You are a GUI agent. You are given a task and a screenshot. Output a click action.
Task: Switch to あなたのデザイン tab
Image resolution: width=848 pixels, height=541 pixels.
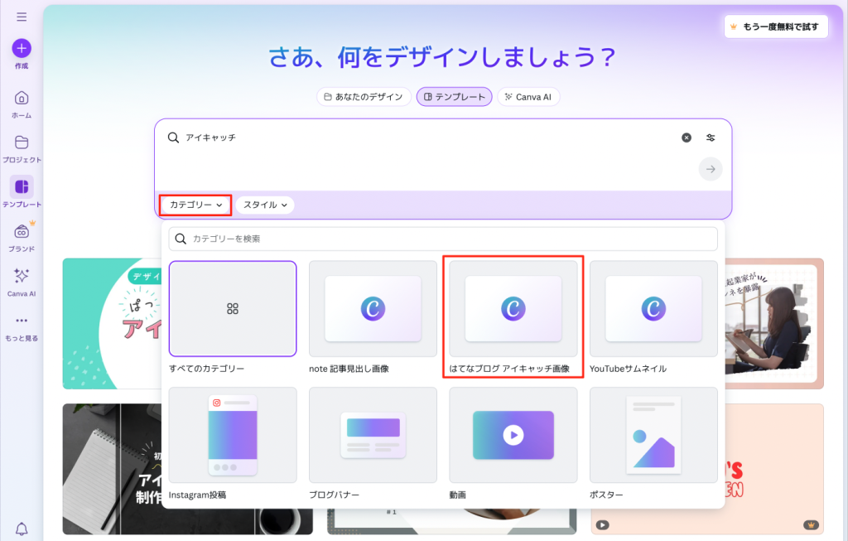(364, 97)
